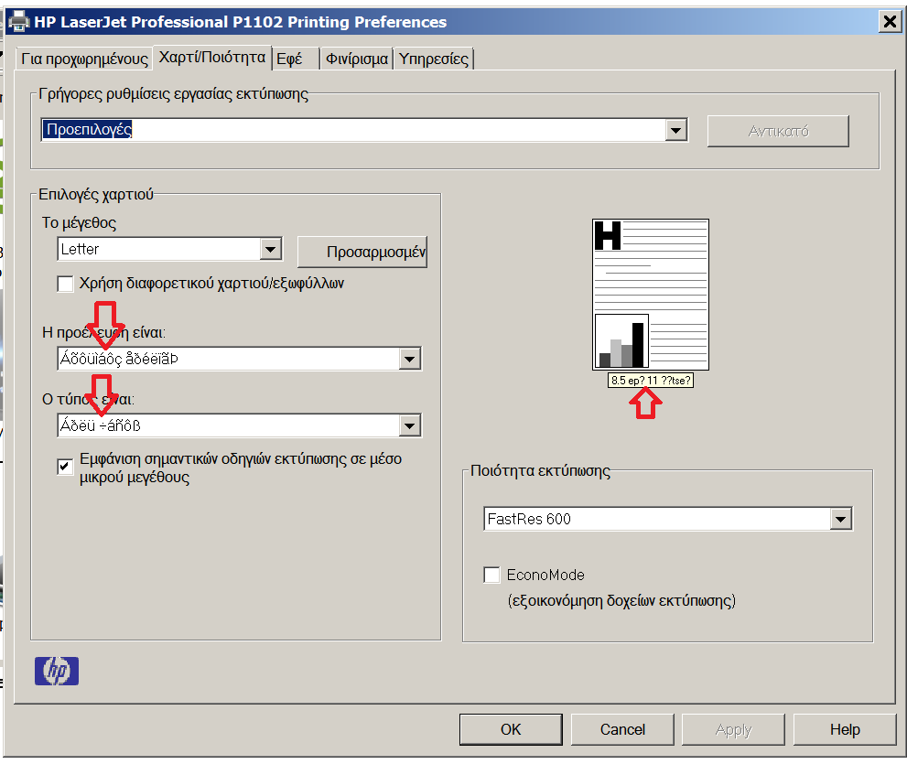Open the 'Προεπιλογές' quick settings dropdown
The image size is (907, 764).
[x=676, y=131]
